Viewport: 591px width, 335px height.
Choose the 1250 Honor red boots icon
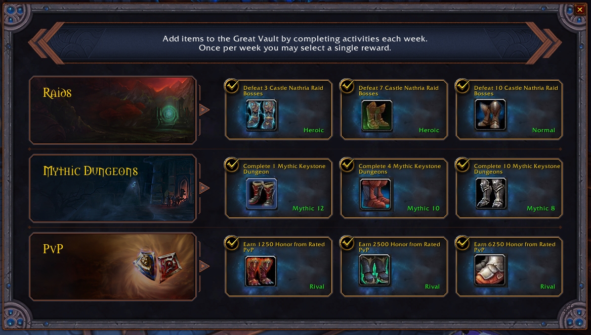(261, 271)
